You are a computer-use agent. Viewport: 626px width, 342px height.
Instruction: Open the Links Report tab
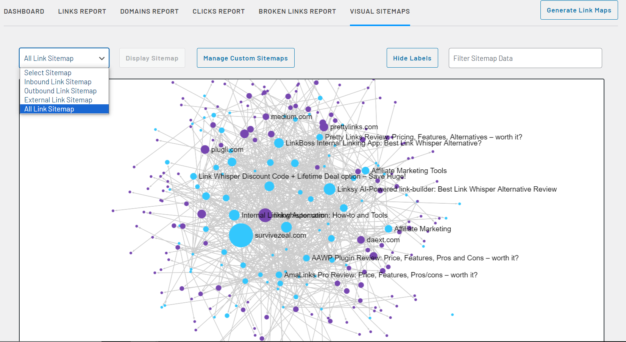click(x=82, y=11)
